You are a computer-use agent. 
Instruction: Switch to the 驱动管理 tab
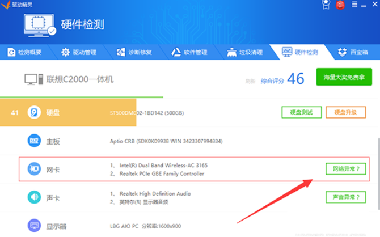(x=79, y=52)
